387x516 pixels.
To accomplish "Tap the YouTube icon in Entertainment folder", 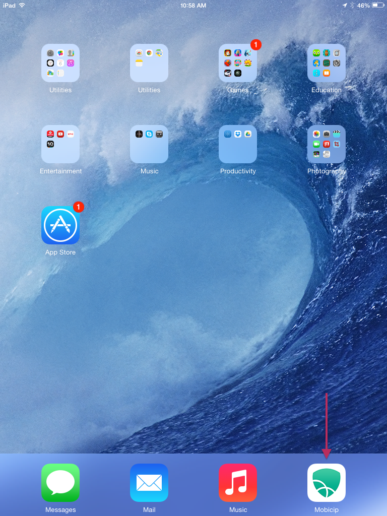I will 60,134.
